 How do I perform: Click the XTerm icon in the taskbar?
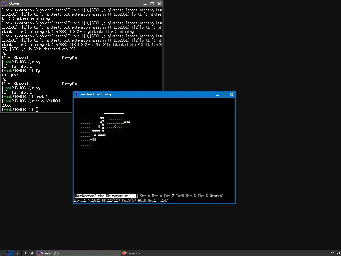click(39, 253)
